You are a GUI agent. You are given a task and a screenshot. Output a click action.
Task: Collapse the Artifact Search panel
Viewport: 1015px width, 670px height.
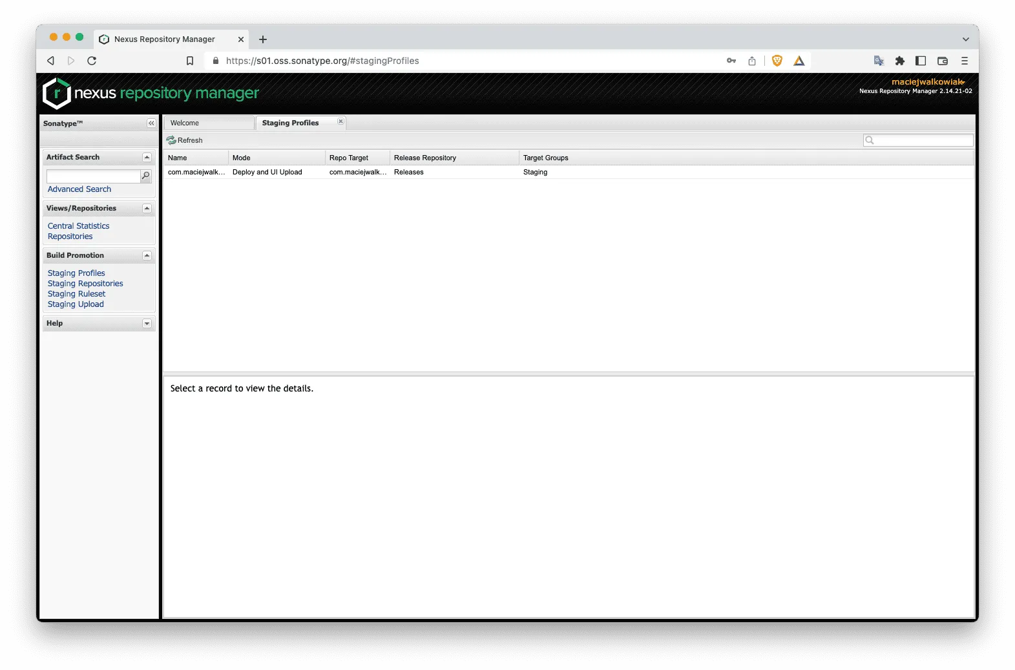pyautogui.click(x=147, y=158)
